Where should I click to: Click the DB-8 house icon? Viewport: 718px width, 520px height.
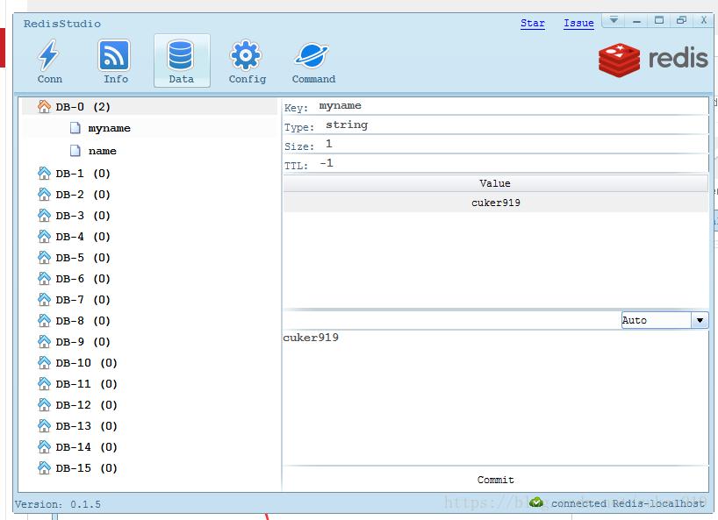tap(45, 321)
